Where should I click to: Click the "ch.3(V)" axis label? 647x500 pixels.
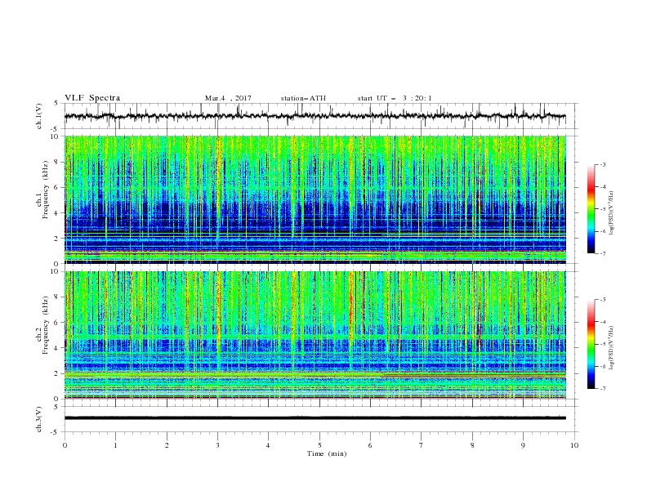(x=39, y=419)
